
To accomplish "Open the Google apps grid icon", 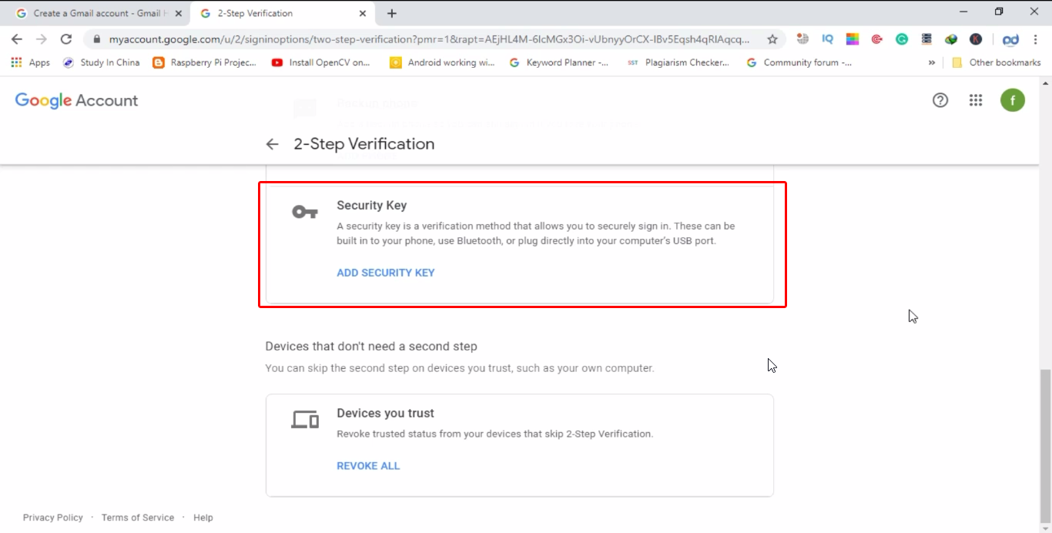I will pos(976,100).
